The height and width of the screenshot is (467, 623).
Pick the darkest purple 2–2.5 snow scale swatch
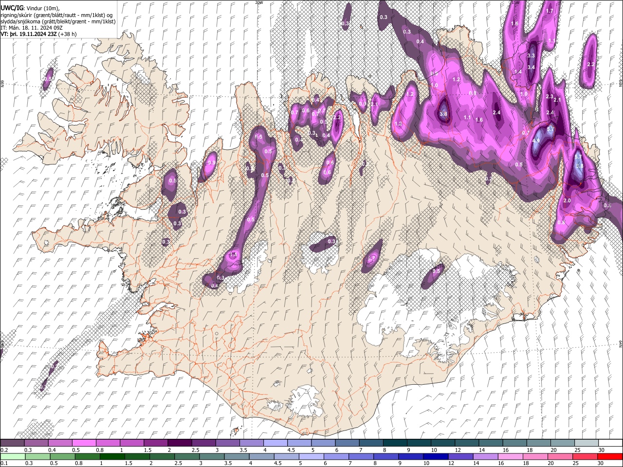click(x=179, y=443)
